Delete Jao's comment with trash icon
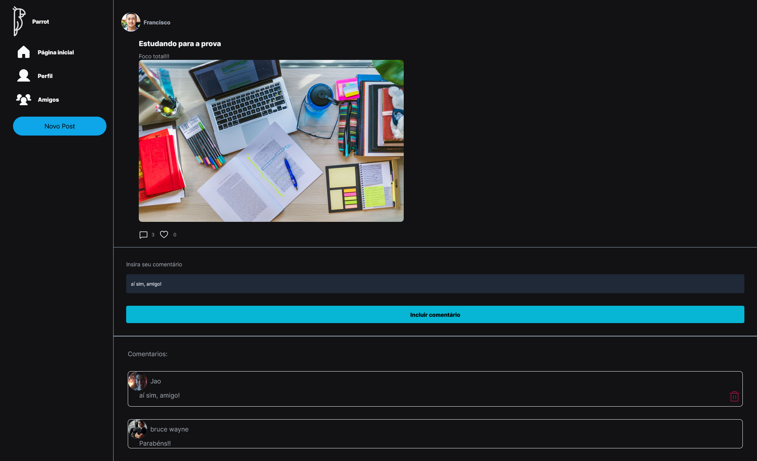This screenshot has height=461, width=757. pos(734,396)
